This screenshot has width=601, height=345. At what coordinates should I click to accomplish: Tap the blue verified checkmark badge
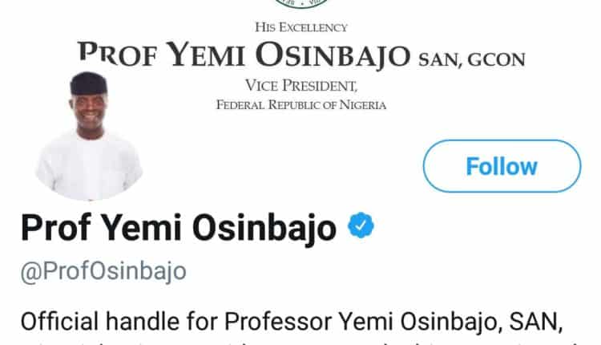point(361,225)
